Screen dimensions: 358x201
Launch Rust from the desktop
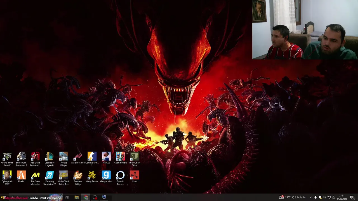pyautogui.click(x=135, y=177)
